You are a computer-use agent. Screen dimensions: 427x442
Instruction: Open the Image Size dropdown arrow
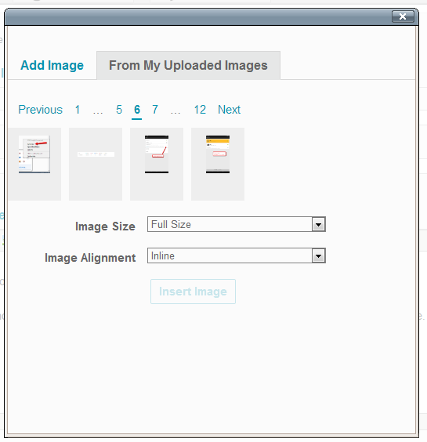[x=319, y=224]
